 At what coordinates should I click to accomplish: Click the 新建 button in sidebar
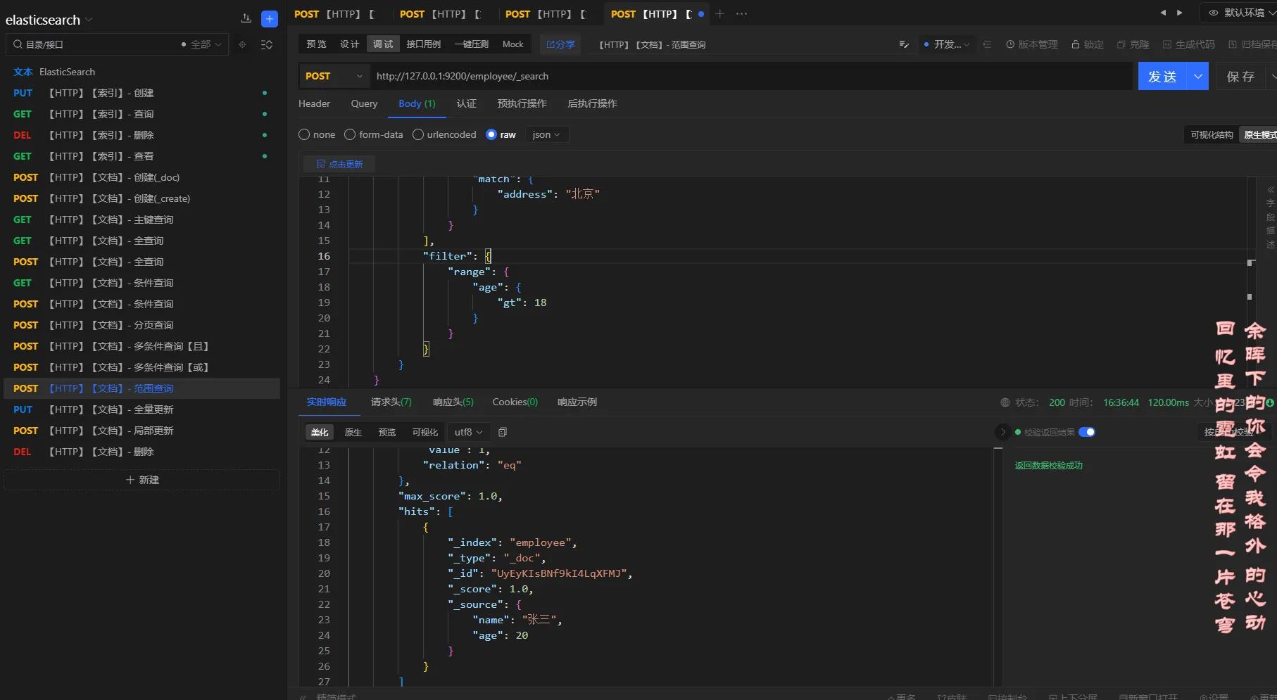142,480
